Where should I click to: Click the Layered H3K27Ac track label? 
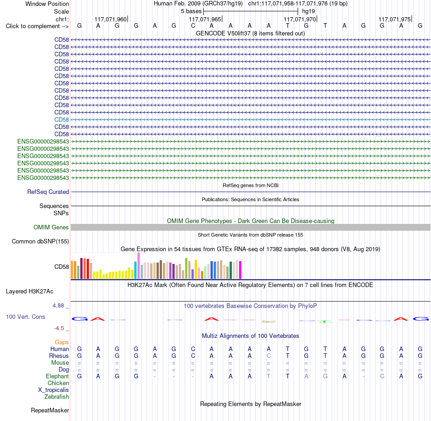pyautogui.click(x=29, y=292)
